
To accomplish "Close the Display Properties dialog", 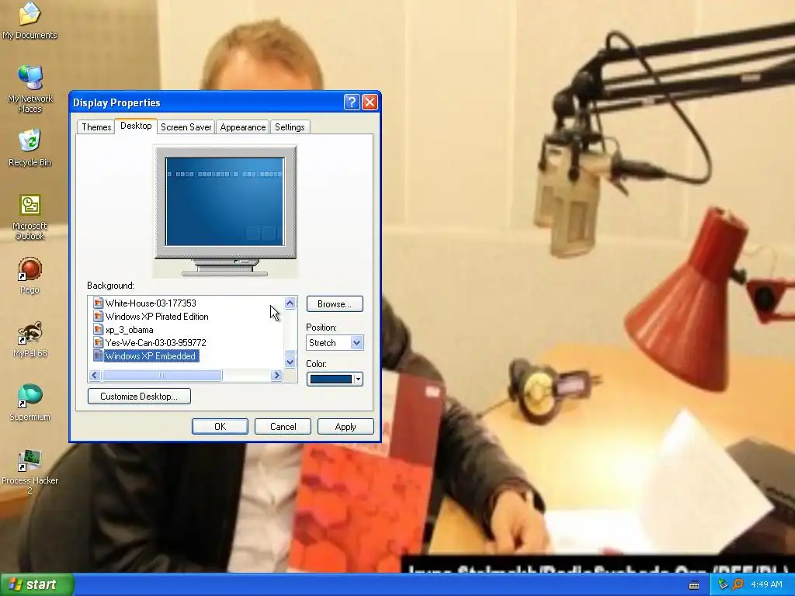I will point(370,102).
